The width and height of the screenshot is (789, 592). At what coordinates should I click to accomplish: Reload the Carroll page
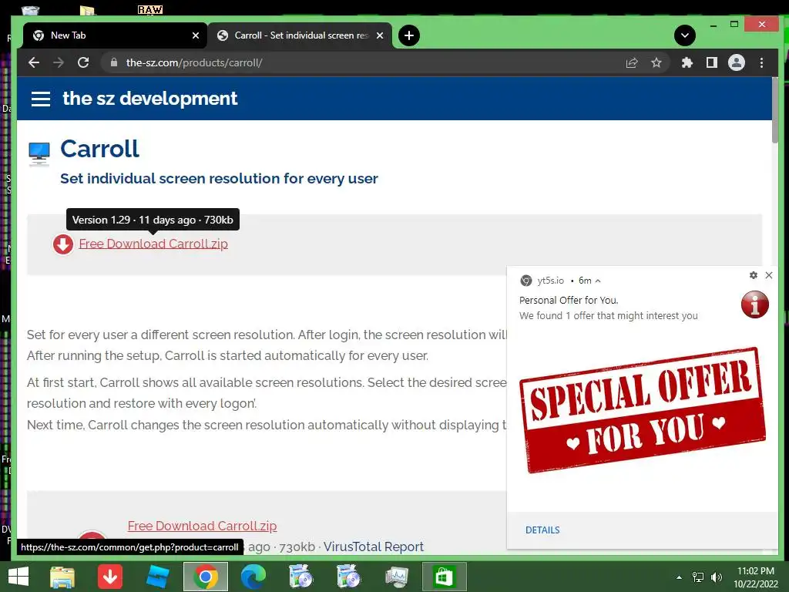83,62
